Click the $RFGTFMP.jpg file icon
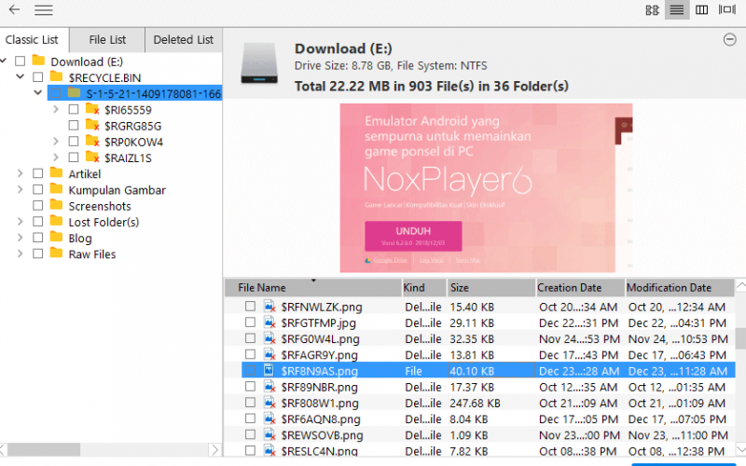 point(269,322)
